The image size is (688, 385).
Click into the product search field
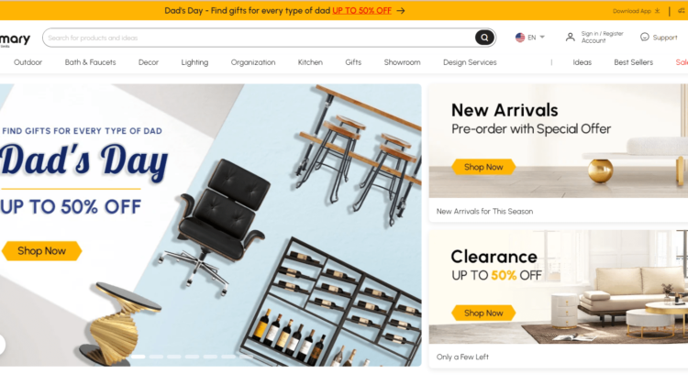pos(259,38)
